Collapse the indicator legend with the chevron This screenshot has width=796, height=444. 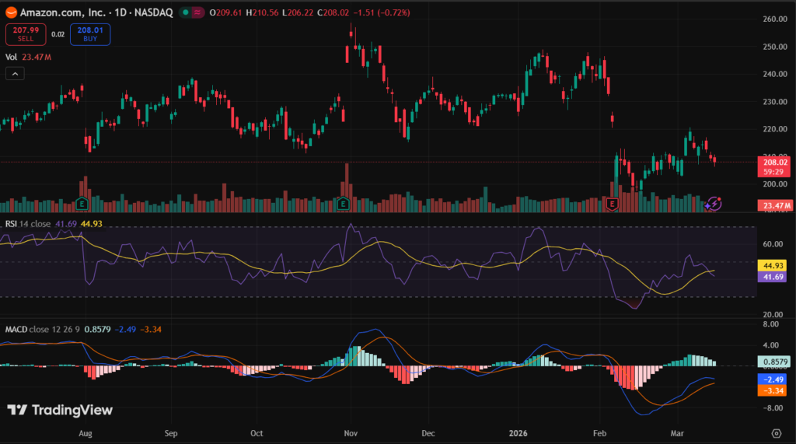(x=15, y=73)
